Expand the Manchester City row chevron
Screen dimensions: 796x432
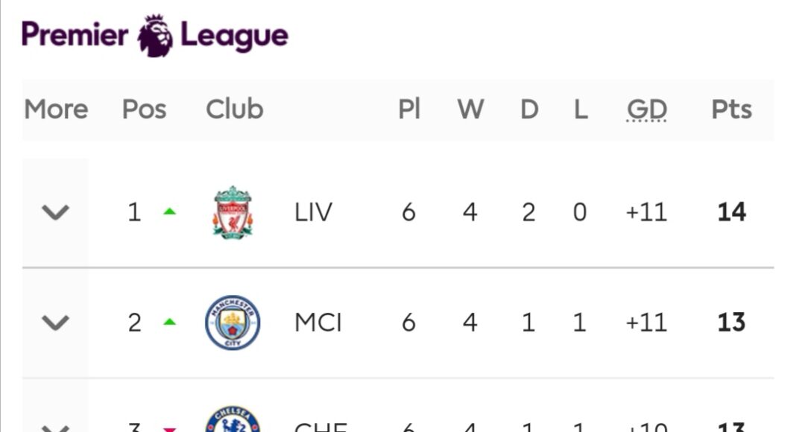coord(55,323)
